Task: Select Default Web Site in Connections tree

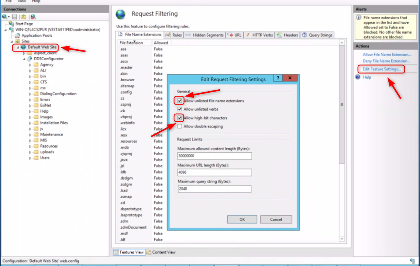Action: [42, 47]
